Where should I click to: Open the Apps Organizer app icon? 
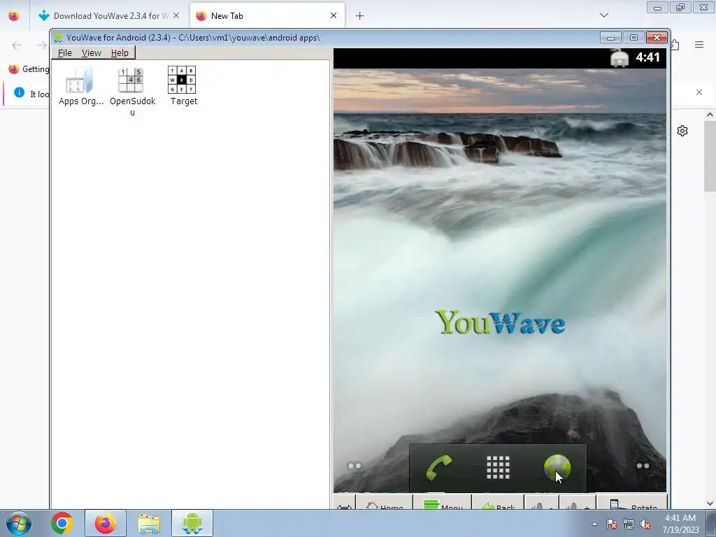tap(80, 86)
